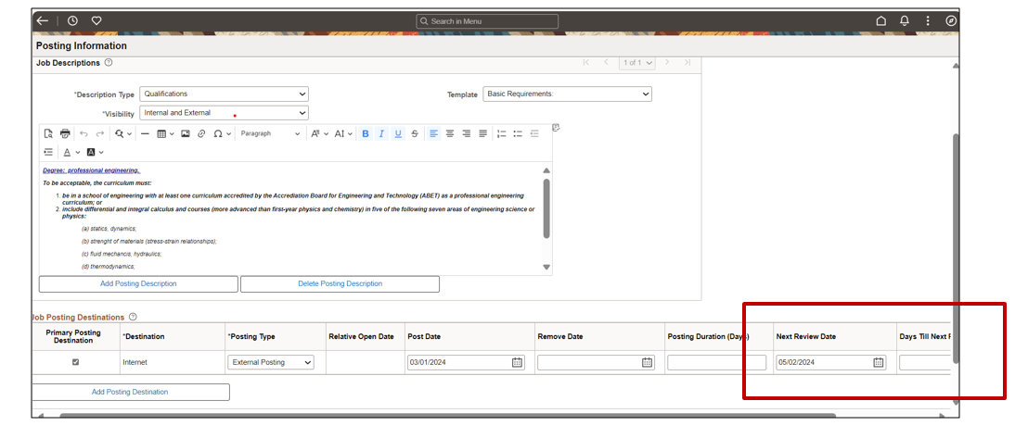Click the horizontal scrollbar at the bottom
This screenshot has height=426, width=1028.
click(448, 415)
